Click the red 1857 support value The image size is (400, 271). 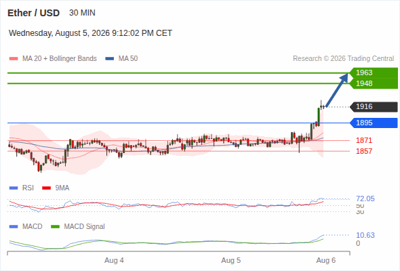point(364,151)
